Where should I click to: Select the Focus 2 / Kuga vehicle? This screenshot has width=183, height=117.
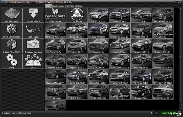coord(98,15)
